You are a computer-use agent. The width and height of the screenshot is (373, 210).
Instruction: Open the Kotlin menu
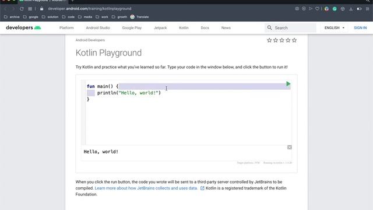[x=184, y=28]
